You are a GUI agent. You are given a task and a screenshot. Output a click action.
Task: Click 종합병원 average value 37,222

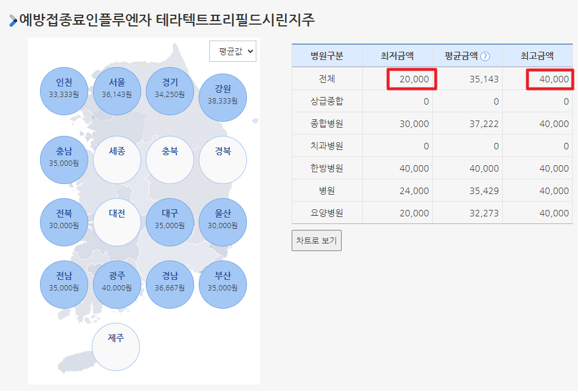(x=484, y=124)
